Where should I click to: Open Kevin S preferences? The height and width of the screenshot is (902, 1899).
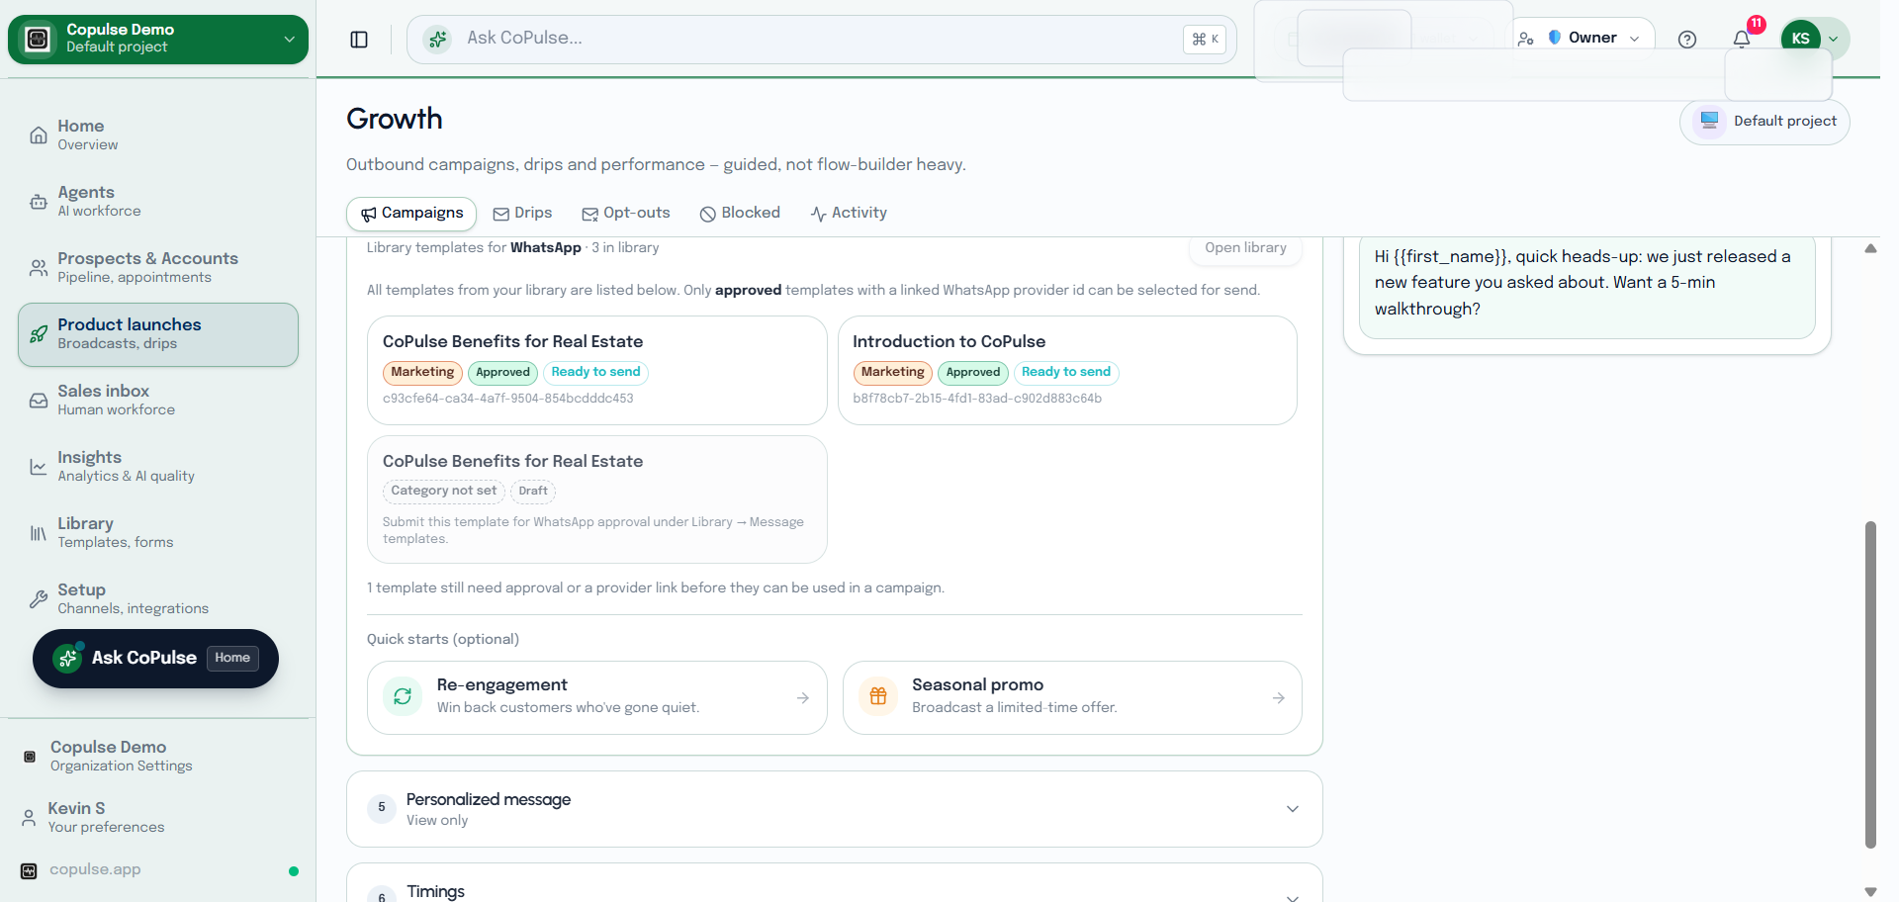coord(158,818)
